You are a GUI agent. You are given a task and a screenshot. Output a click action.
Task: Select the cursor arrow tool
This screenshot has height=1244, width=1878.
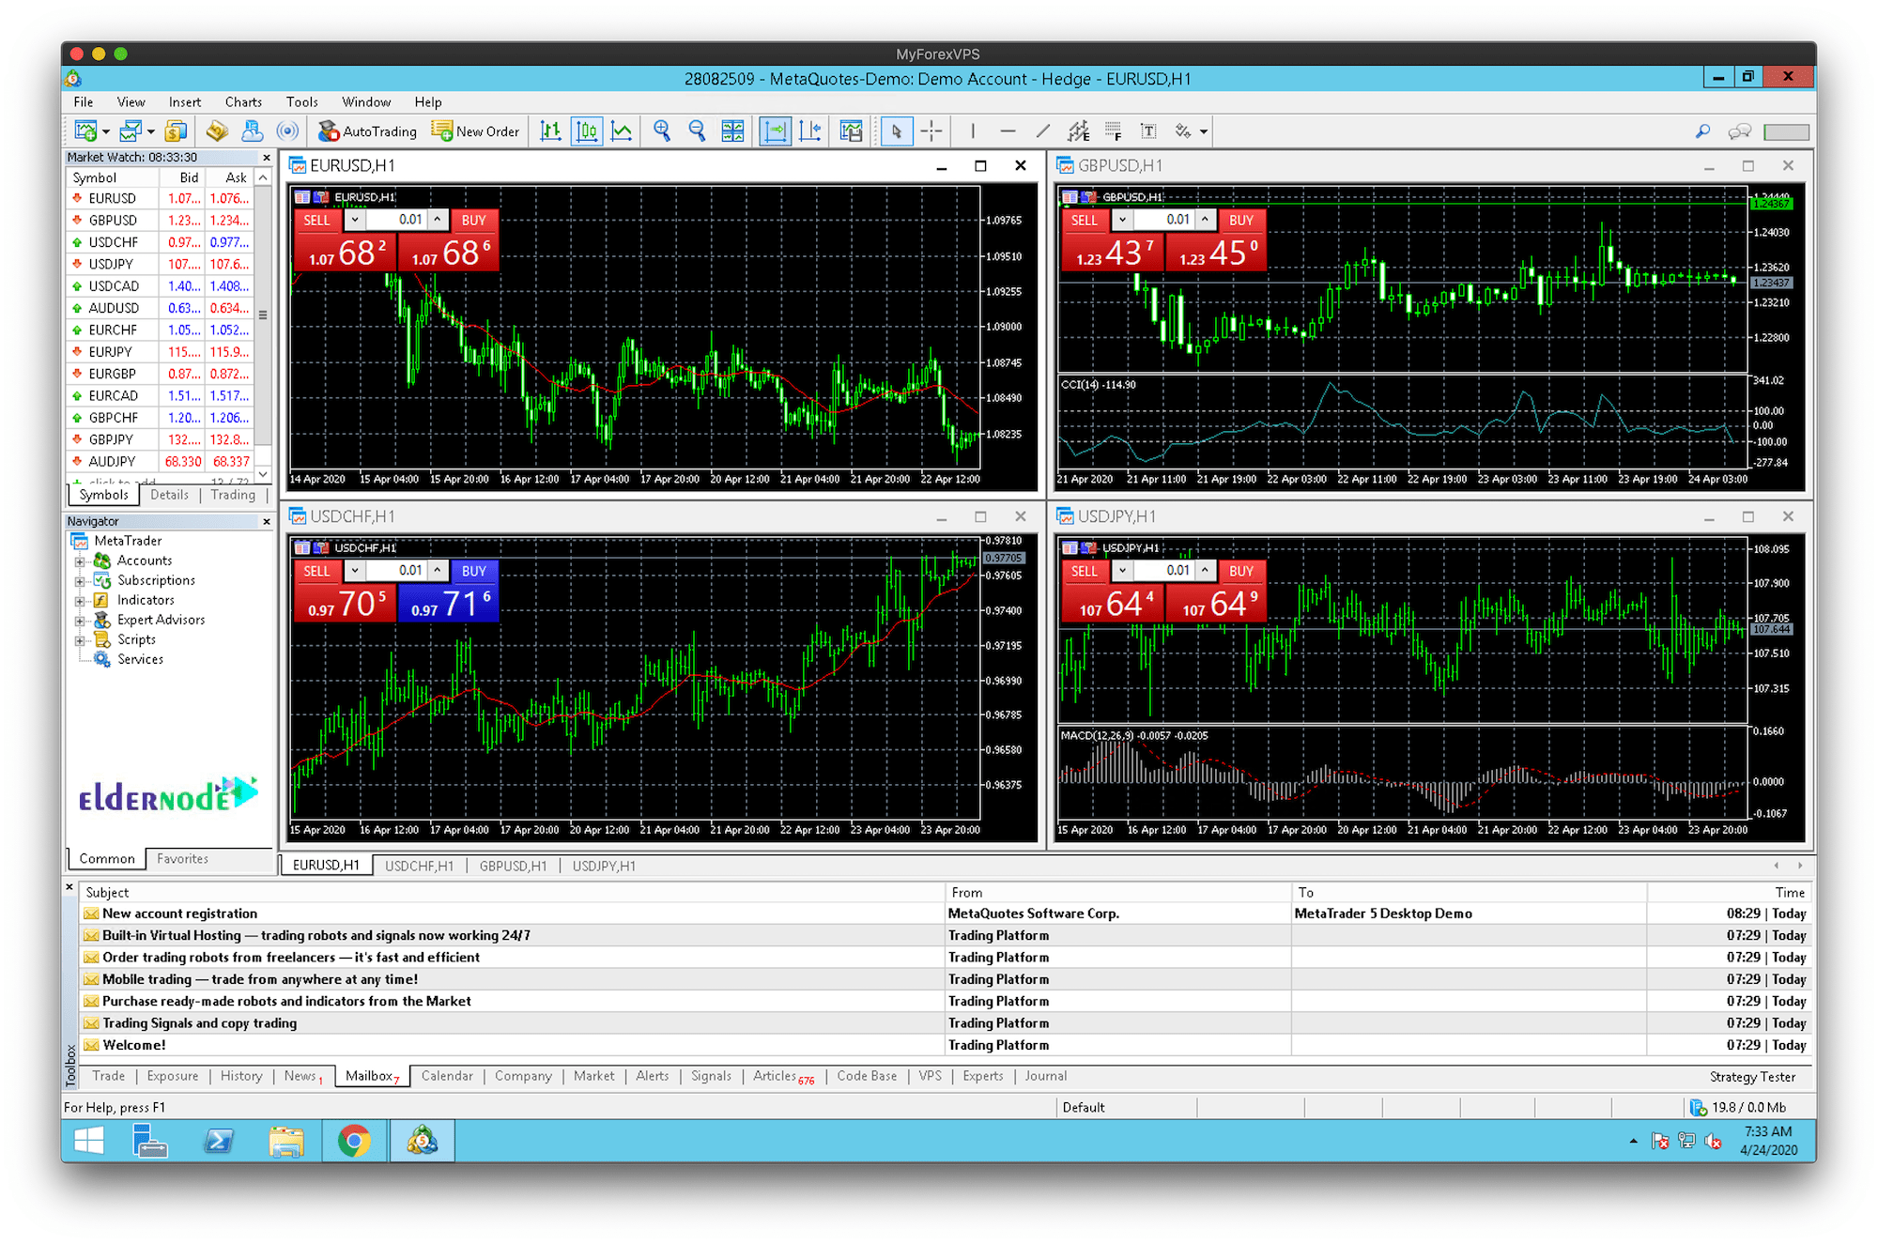[897, 131]
